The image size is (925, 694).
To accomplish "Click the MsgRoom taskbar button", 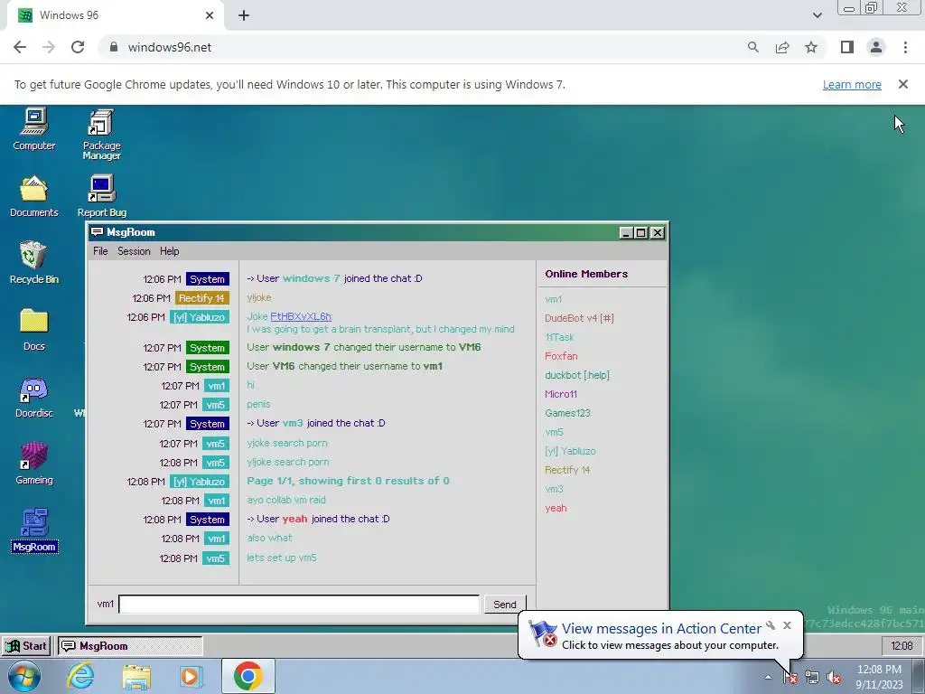I will pos(130,645).
